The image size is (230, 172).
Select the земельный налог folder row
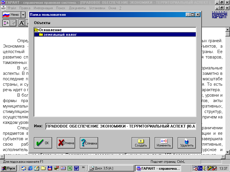pyautogui.click(x=115, y=34)
